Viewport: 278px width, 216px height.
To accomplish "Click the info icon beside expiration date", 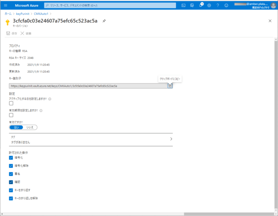I will 41,111.
